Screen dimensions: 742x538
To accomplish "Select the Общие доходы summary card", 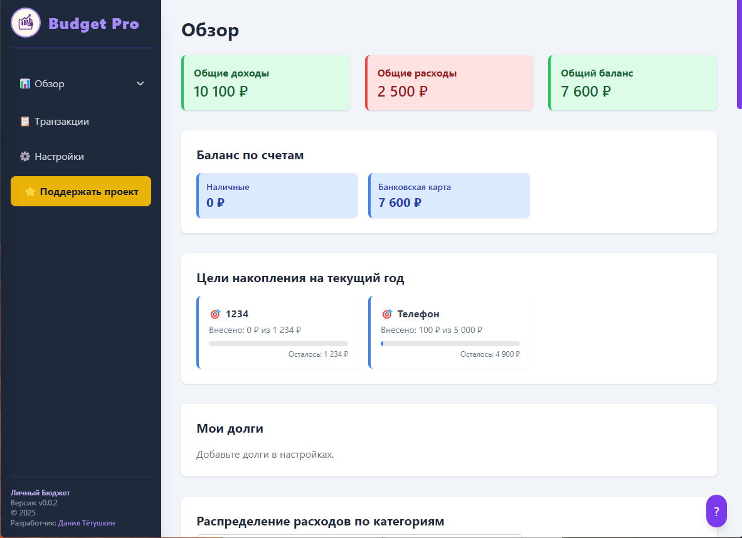I will coord(265,82).
